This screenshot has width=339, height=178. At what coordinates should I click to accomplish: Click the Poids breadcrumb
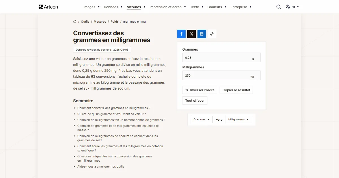pos(115,21)
